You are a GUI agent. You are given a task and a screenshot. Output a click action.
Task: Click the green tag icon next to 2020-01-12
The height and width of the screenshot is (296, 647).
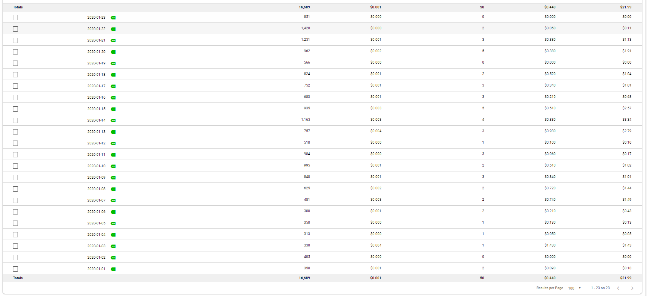coord(113,144)
